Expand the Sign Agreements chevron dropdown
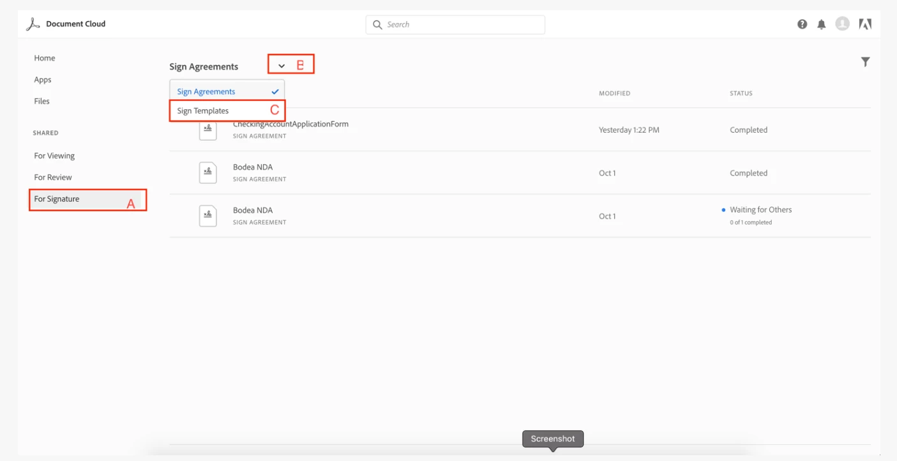Image resolution: width=897 pixels, height=461 pixels. 282,66
